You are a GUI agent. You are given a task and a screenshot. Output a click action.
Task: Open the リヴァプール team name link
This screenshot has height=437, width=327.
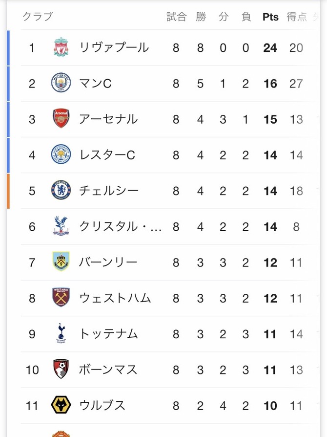click(114, 47)
